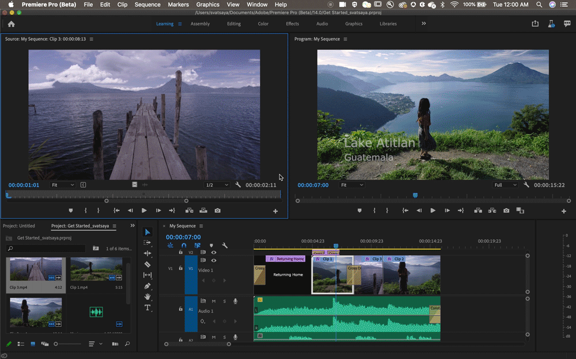Click the Insert button in Source monitor

coord(188,211)
